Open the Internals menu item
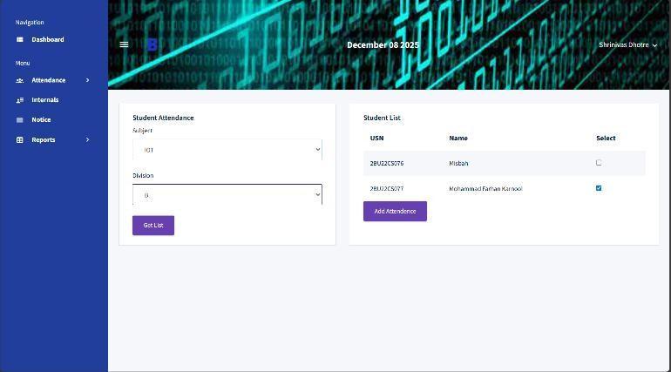 [45, 100]
